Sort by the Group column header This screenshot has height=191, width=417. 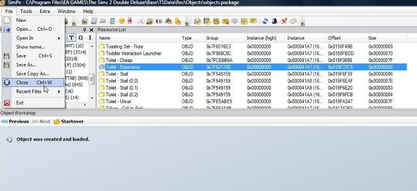(x=224, y=38)
